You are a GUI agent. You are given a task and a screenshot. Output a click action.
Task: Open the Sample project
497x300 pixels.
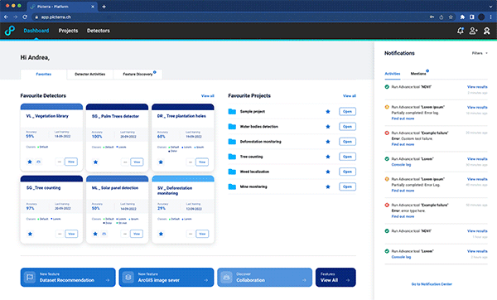[x=347, y=112]
